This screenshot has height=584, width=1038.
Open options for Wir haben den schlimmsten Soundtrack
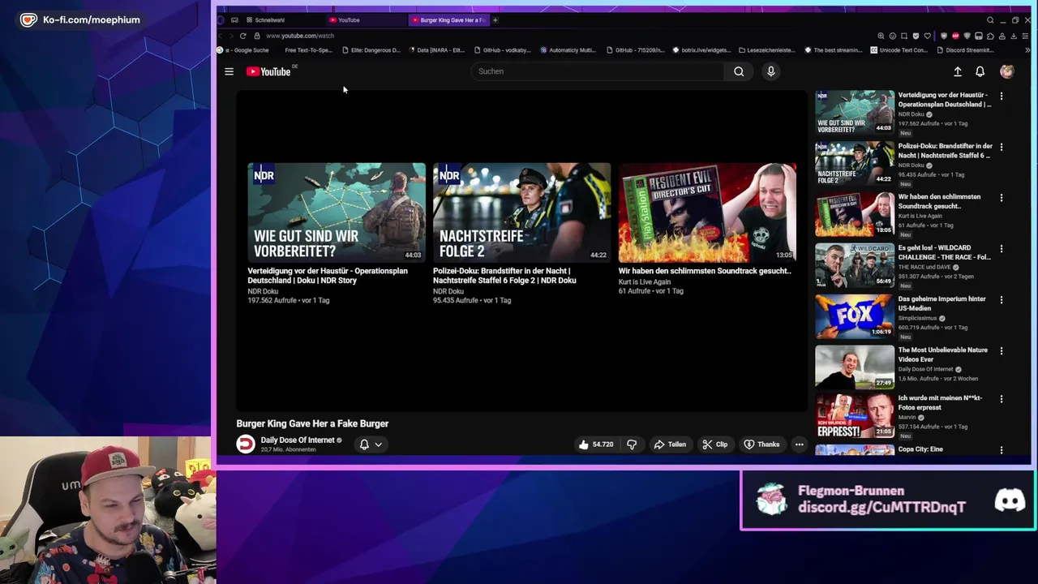pyautogui.click(x=1002, y=198)
